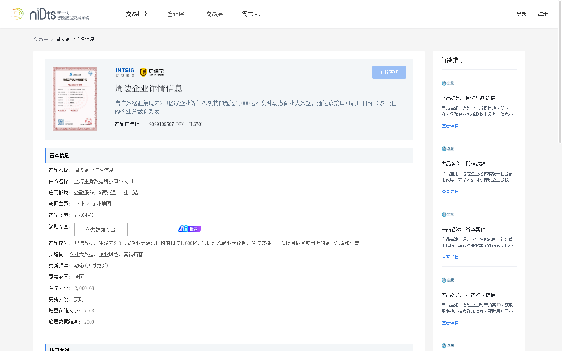Click product code 9029109507-DBKIIIIL6701
Image resolution: width=562 pixels, height=351 pixels.
(x=176, y=124)
